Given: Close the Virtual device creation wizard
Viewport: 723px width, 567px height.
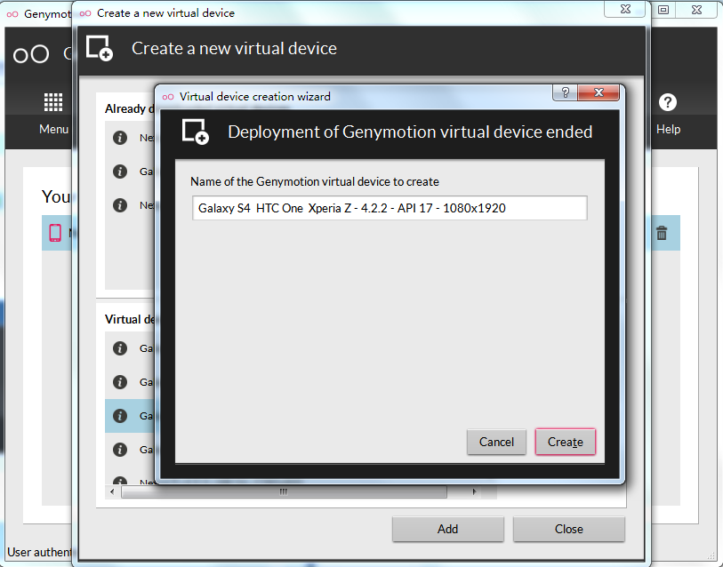Looking at the screenshot, I should 598,92.
